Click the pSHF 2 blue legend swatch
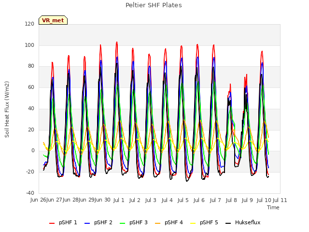309x232 pixels. [87, 223]
